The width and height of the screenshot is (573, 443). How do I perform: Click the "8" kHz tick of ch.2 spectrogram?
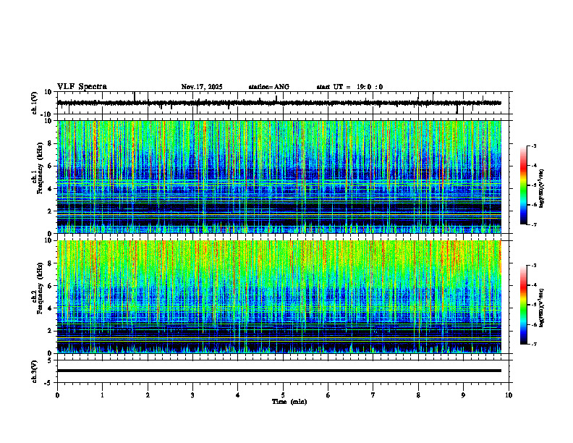pos(50,263)
